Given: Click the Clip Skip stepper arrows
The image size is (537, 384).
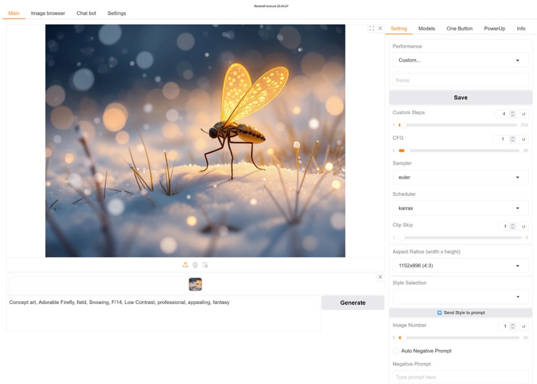Looking at the screenshot, I should (x=513, y=226).
